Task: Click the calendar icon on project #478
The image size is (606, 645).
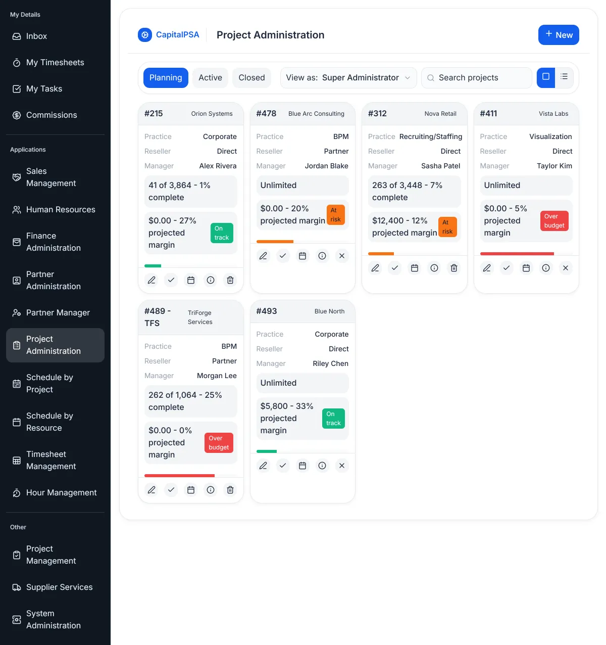Action: tap(302, 256)
